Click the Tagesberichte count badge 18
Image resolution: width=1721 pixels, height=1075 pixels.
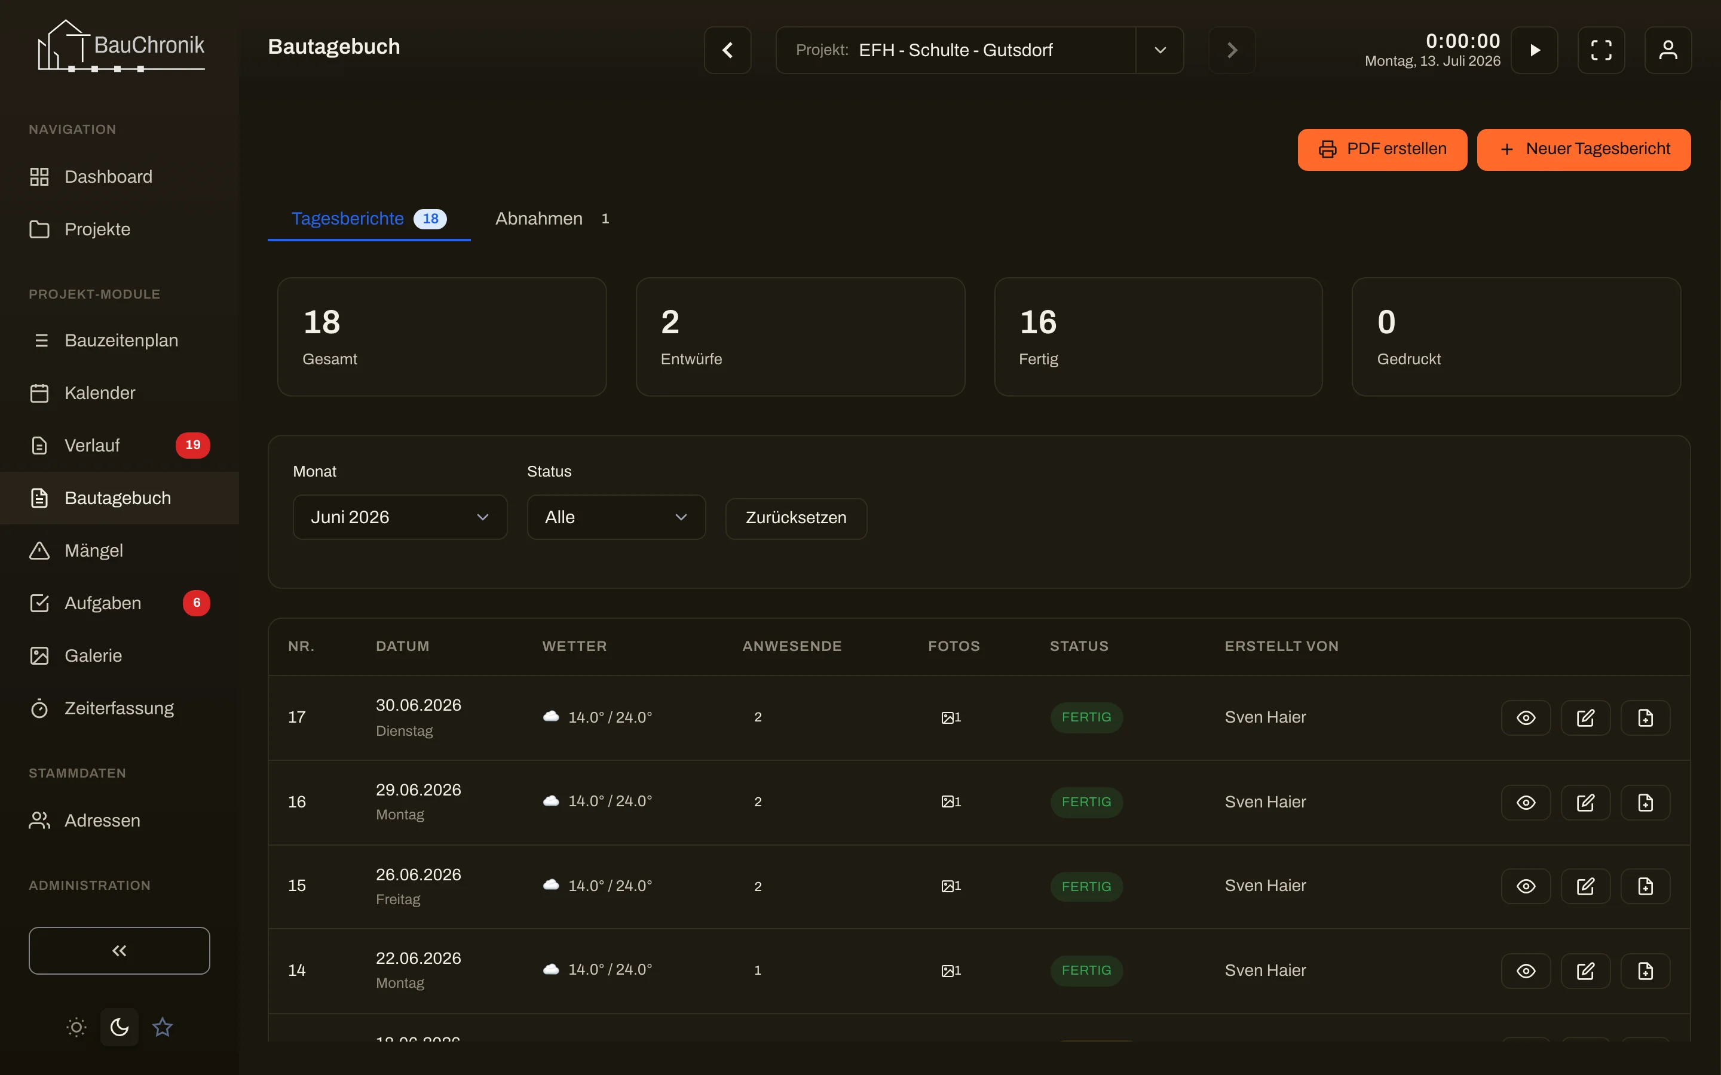click(430, 219)
